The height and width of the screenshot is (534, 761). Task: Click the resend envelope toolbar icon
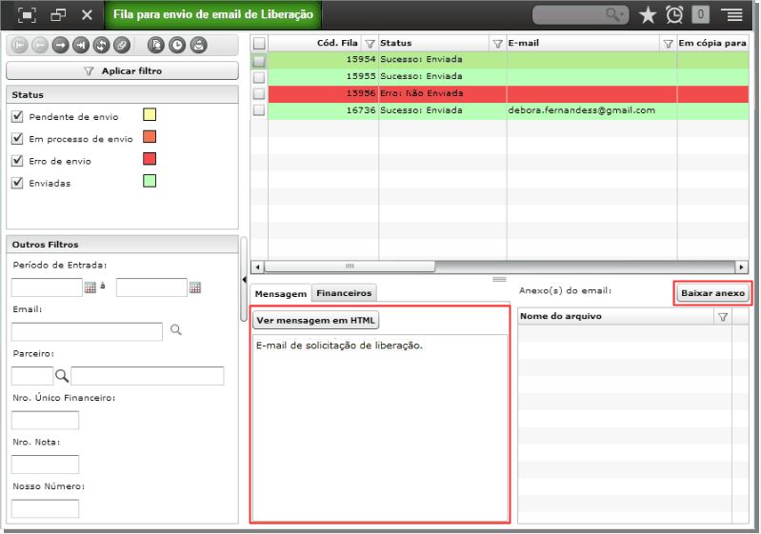(x=198, y=45)
